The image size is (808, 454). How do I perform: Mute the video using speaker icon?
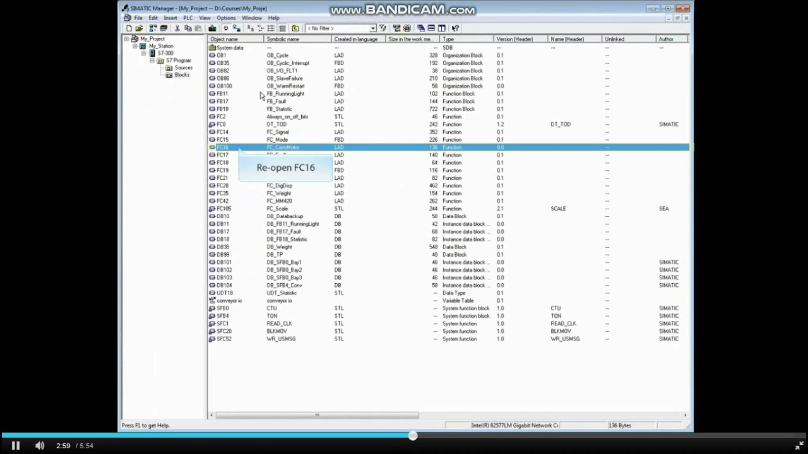coord(40,446)
